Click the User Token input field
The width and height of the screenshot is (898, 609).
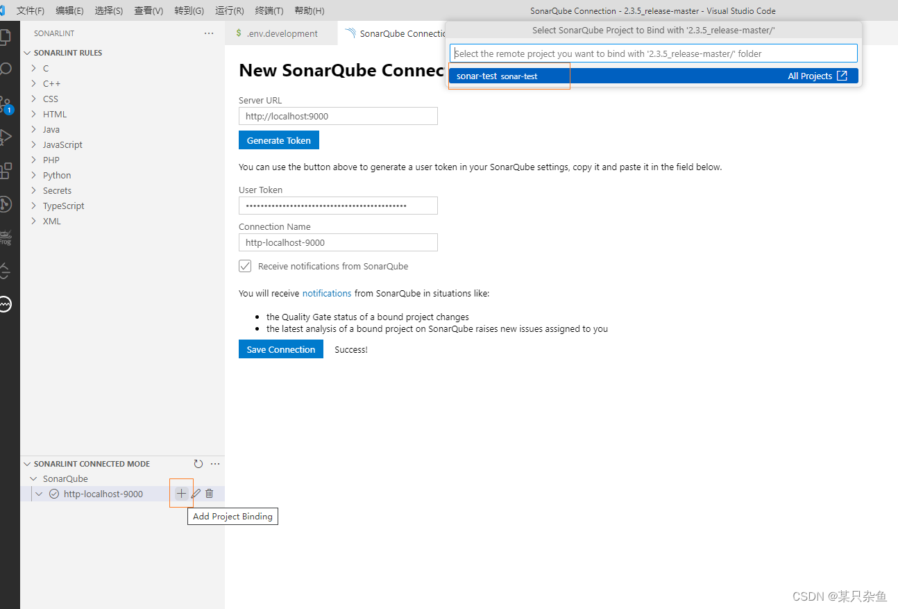click(x=338, y=206)
